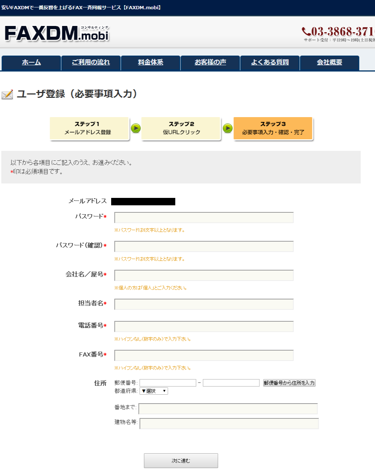Select the first 郵便番号 input box

169,382
